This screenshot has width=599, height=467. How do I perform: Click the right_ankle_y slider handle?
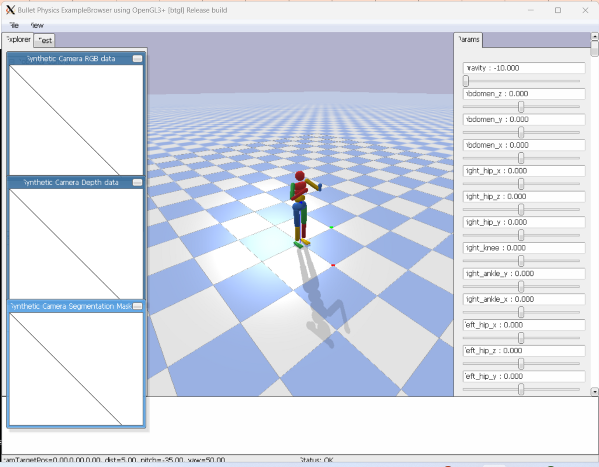pyautogui.click(x=521, y=286)
